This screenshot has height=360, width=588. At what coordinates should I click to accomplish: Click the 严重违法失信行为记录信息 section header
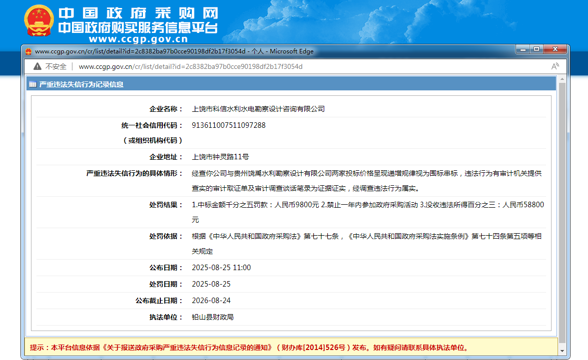pyautogui.click(x=81, y=84)
